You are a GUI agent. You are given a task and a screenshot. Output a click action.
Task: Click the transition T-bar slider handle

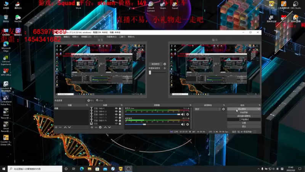click(150, 72)
